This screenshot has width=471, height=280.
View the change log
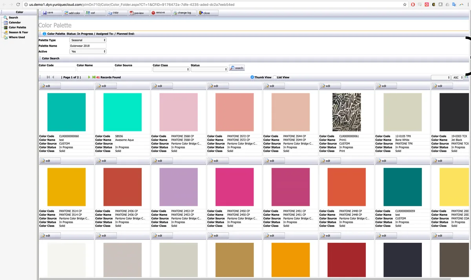(184, 13)
